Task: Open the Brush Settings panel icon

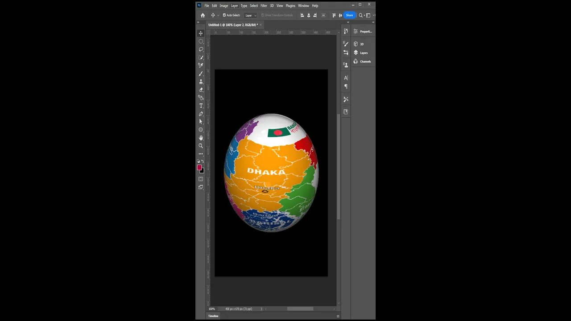Action: [x=346, y=53]
